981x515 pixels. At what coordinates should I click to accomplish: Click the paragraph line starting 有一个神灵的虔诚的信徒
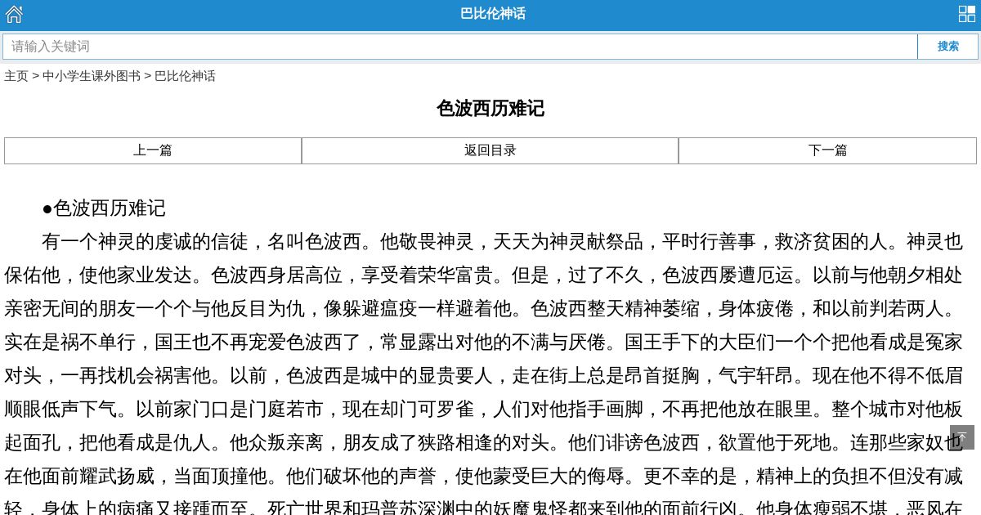point(502,242)
